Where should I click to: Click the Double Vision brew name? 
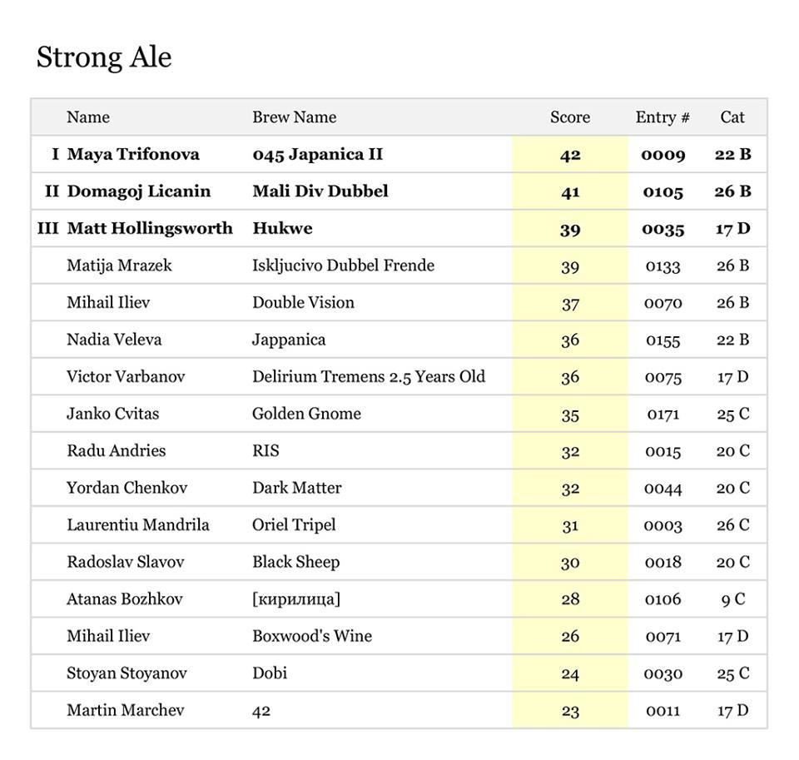point(303,302)
